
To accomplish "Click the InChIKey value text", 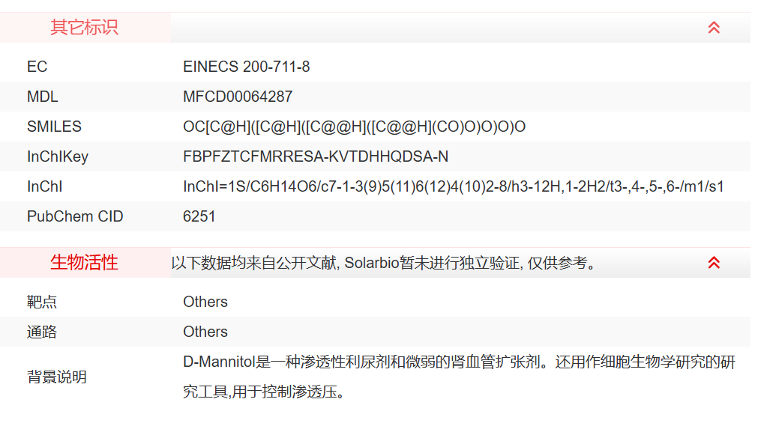I will 316,156.
